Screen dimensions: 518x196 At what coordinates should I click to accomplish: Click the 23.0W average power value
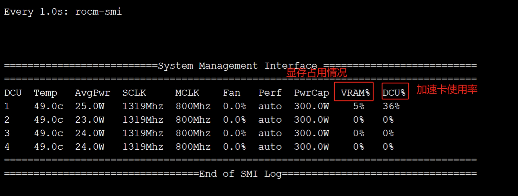[90, 120]
